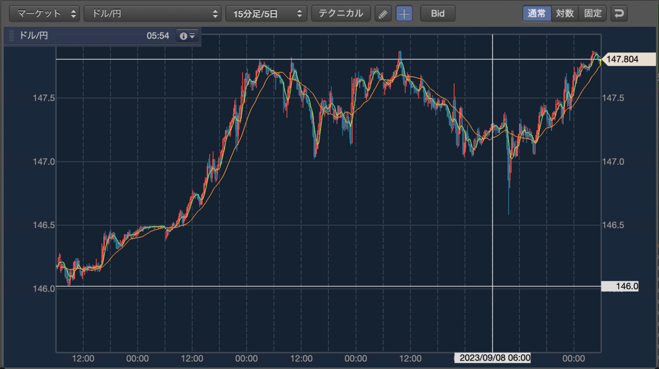Click the 146.5 label on right axis
Image resolution: width=659 pixels, height=369 pixels.
[x=614, y=225]
